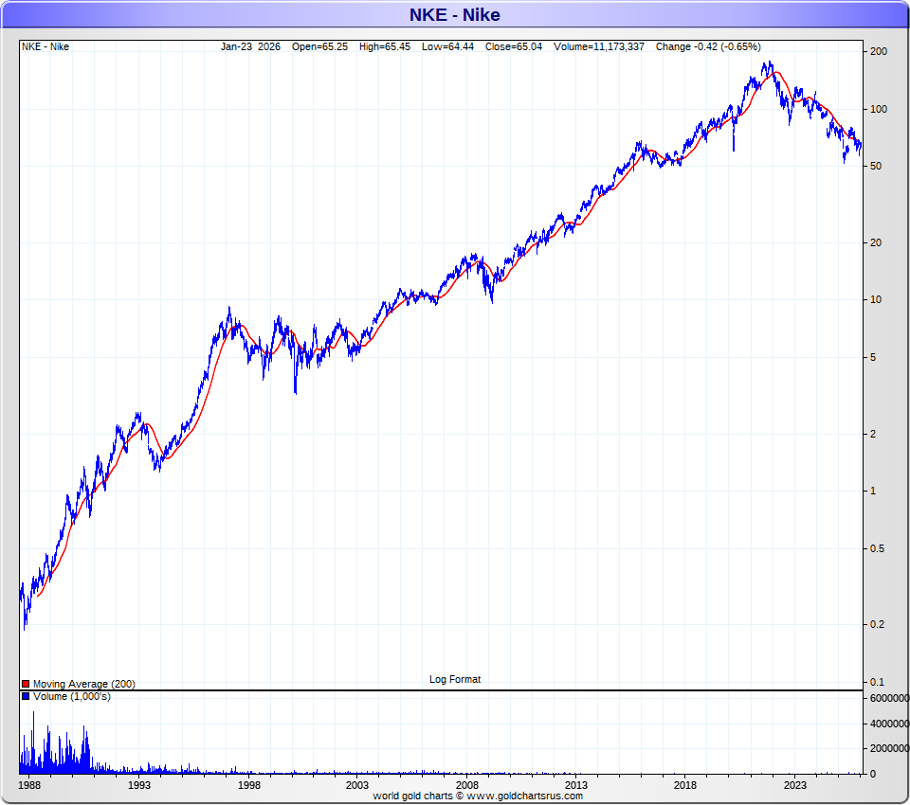Click the "Close=65.04" value
Image resolution: width=910 pixels, height=805 pixels.
514,46
